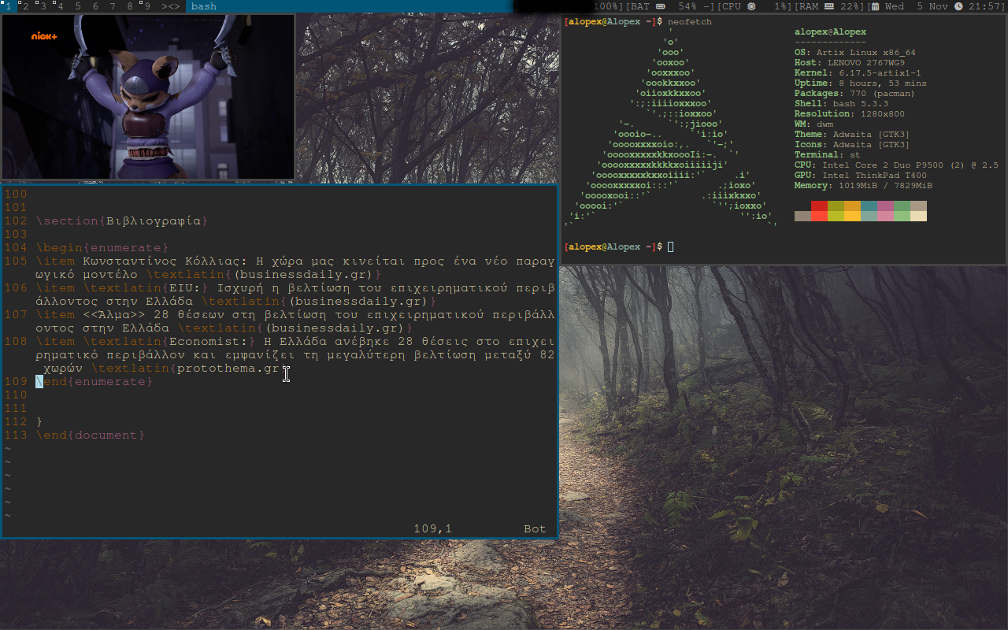Click the magenta swatch in neofetch's upper row
The height and width of the screenshot is (630, 1008).
[x=885, y=206]
